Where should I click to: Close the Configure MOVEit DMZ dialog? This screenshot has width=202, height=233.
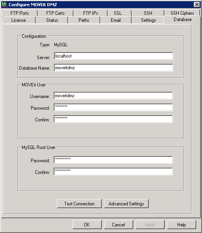coord(197,4)
